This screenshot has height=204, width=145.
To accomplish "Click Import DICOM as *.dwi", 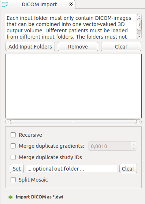I will 40,197.
